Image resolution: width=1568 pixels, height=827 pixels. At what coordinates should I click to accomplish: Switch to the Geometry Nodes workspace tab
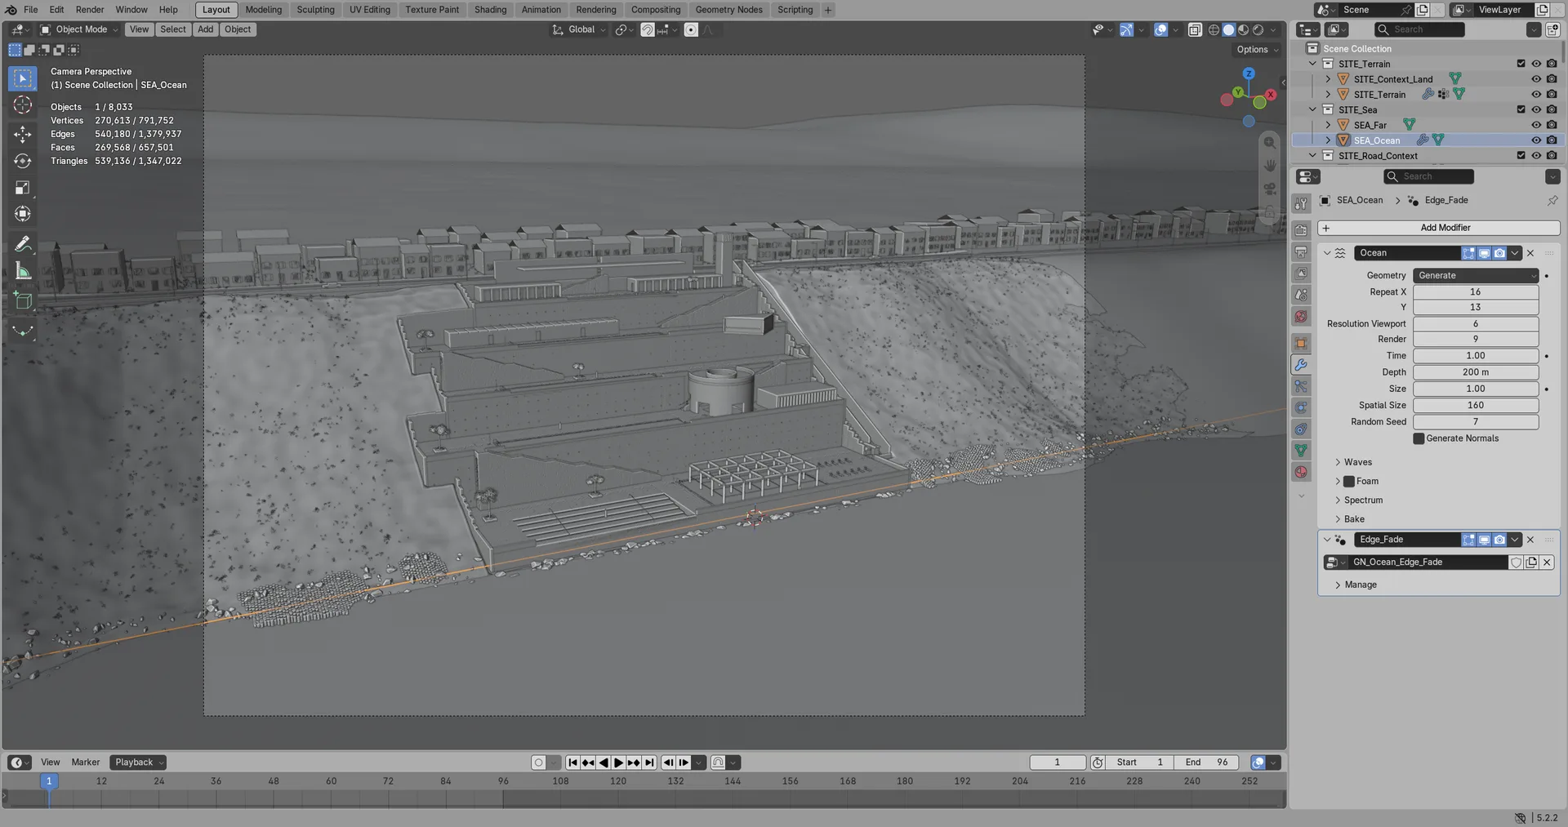click(x=728, y=10)
